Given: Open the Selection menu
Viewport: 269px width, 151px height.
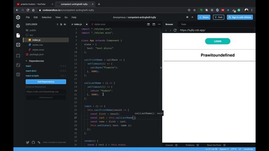Looking at the screenshot, I should click(x=47, y=17).
